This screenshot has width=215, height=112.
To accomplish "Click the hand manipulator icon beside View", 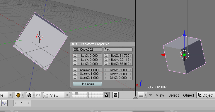I will tap(46, 95).
